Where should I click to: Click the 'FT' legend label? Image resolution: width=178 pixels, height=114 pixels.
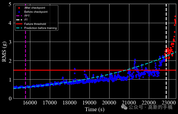coord(26,20)
